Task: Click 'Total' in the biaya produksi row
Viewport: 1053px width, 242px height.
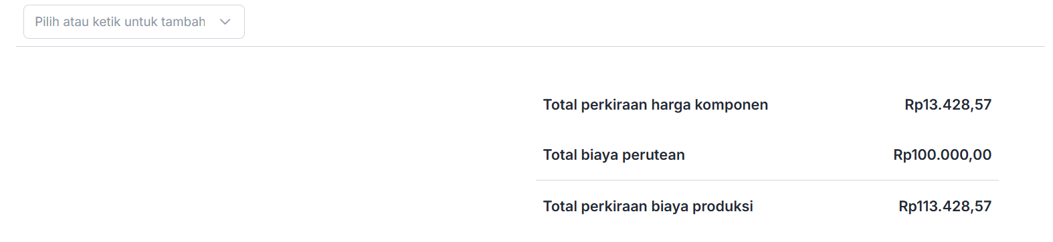Action: pyautogui.click(x=560, y=207)
